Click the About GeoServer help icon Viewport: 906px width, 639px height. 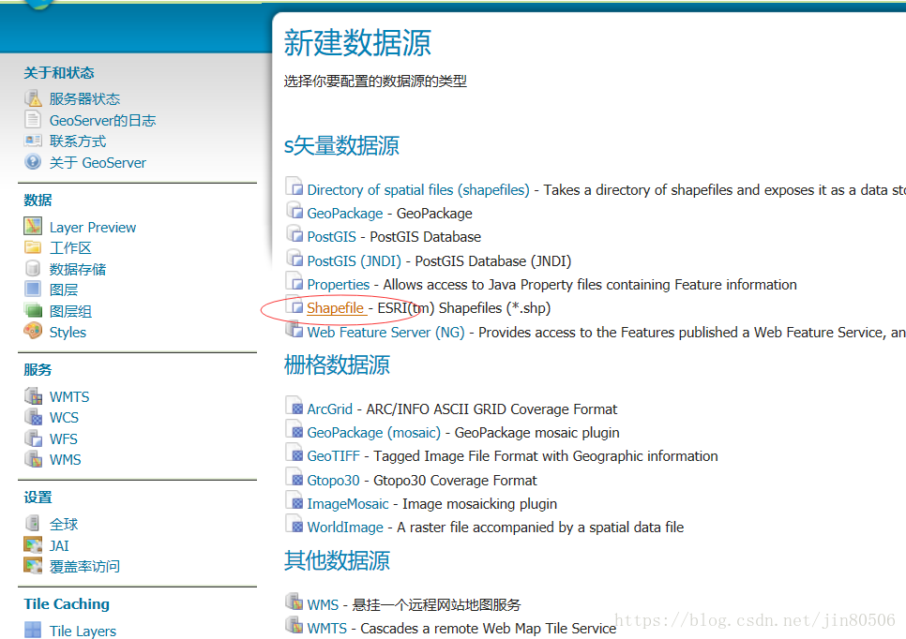point(33,162)
